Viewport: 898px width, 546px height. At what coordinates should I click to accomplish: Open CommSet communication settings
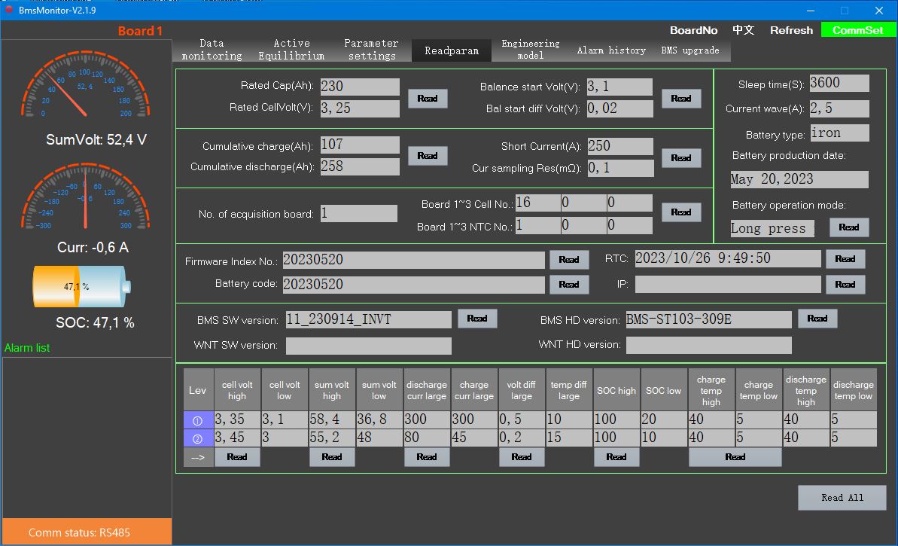coord(858,30)
